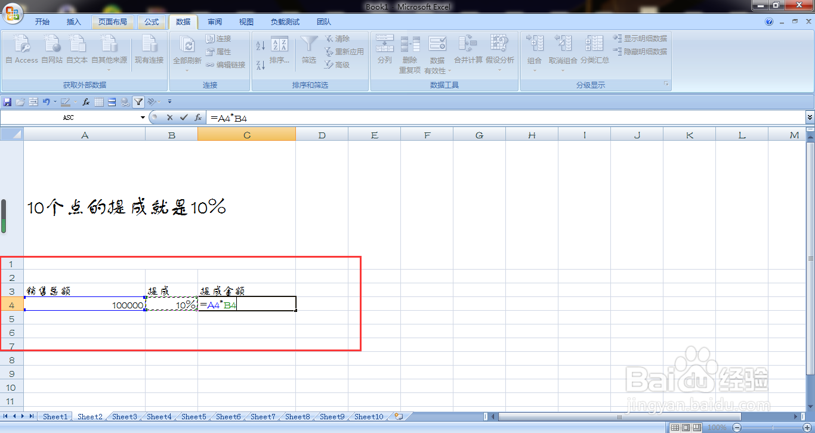The image size is (815, 433).
Task: Open Customize Quick Access Toolbar dropdown
Action: point(169,102)
